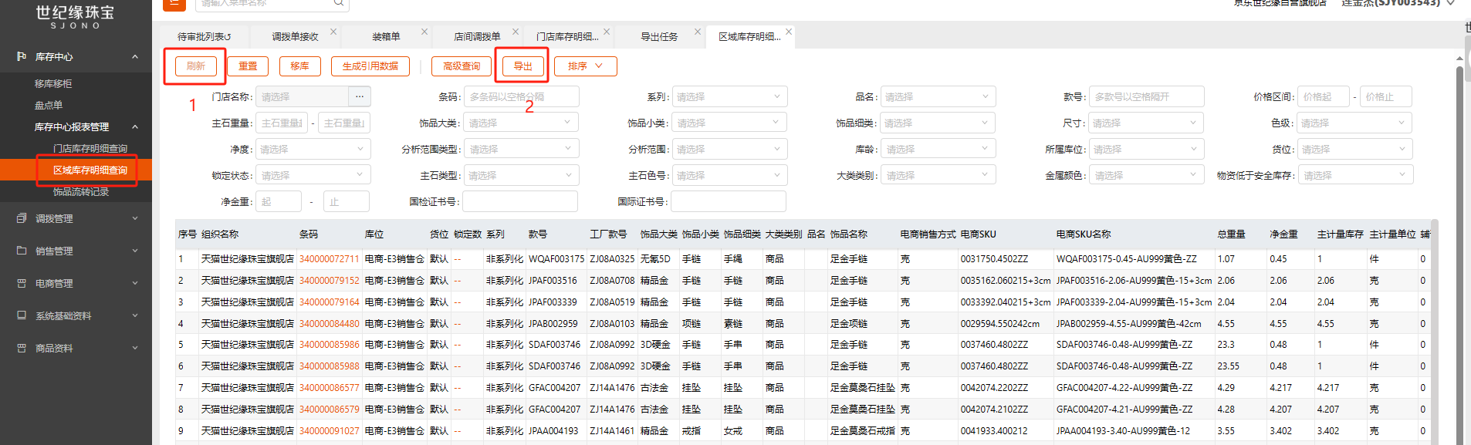Switch to the 导出任务 tab
Screen dimensions: 1471x445
click(658, 36)
